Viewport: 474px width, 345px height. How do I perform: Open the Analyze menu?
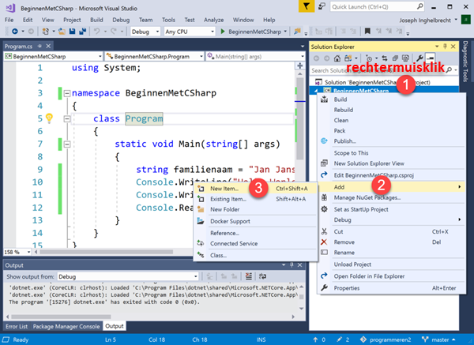click(213, 20)
